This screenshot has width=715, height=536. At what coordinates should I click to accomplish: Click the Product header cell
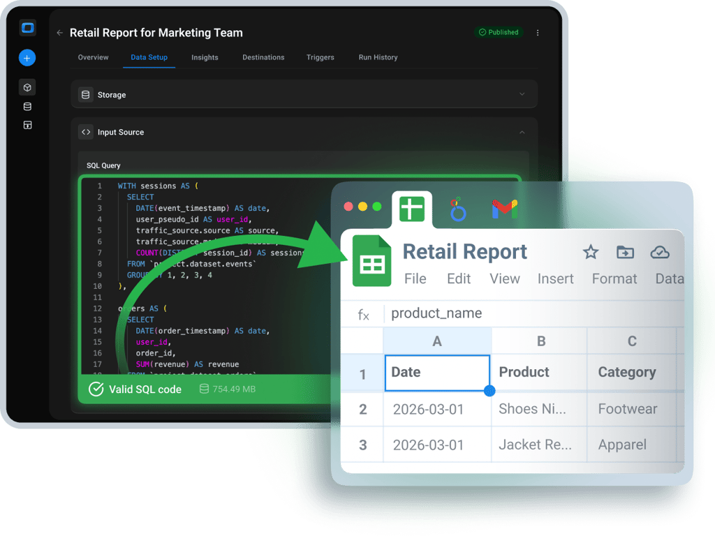coord(539,373)
